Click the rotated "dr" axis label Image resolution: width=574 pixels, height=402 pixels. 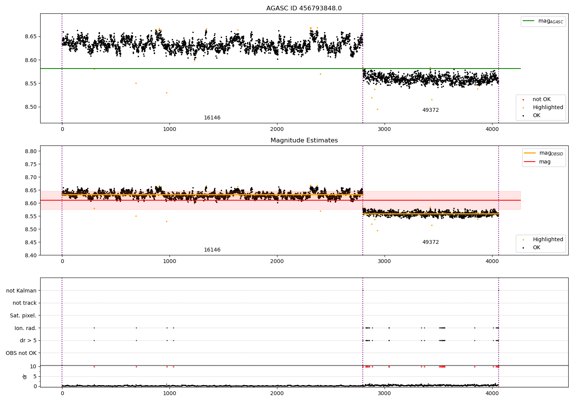point(25,377)
